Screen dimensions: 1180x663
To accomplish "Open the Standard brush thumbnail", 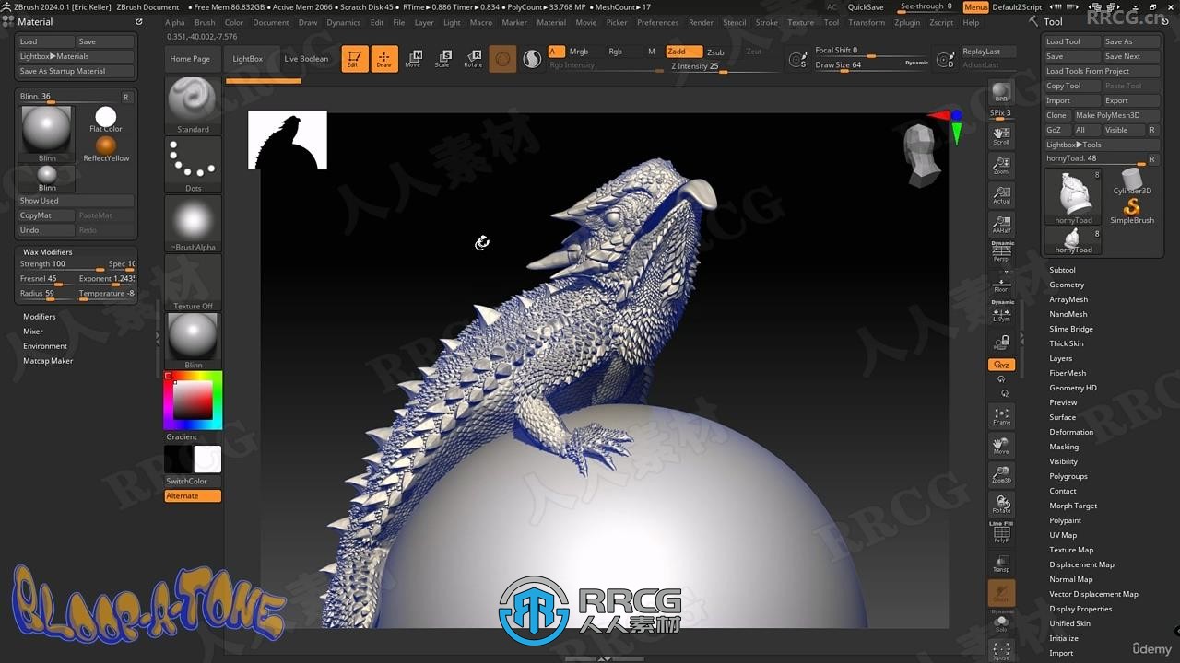I will [193, 105].
